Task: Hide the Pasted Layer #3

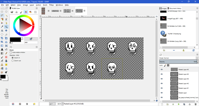Action: [x=162, y=69]
